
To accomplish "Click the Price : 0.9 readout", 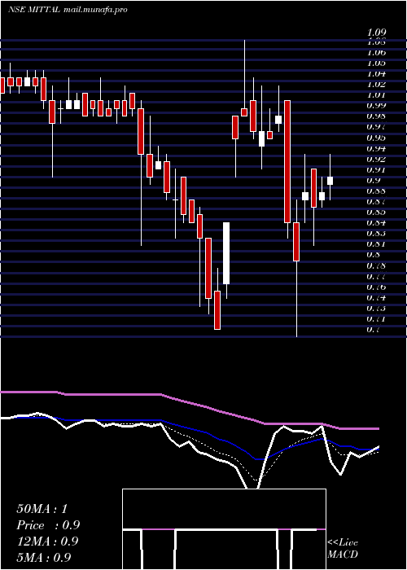I will [x=48, y=525].
